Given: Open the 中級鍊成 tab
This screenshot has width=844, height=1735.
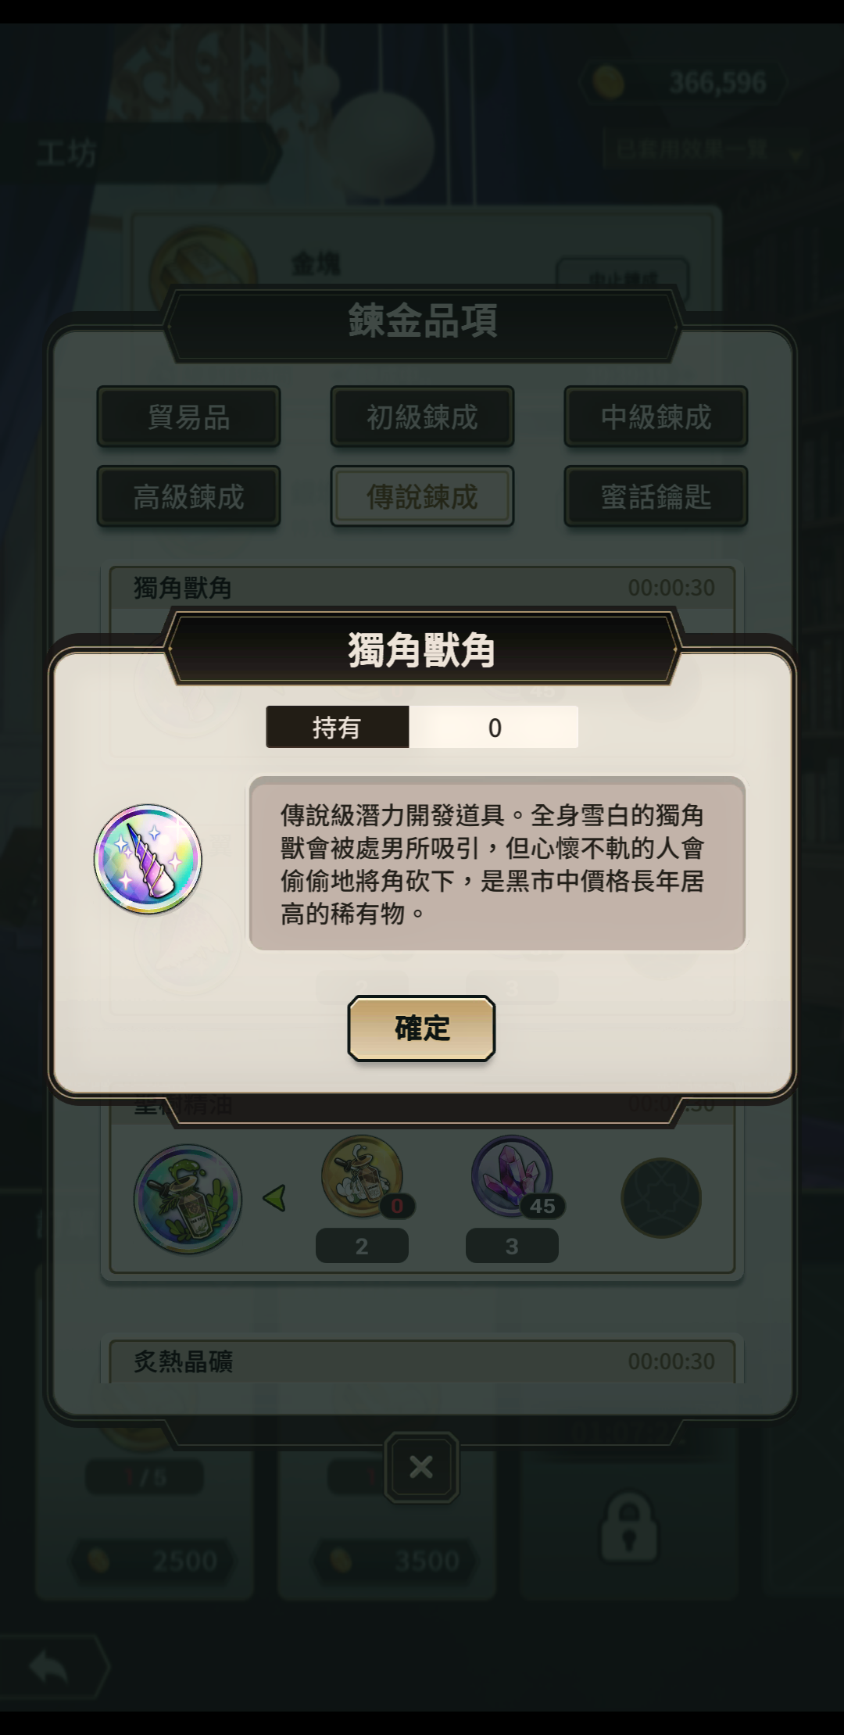Looking at the screenshot, I should (656, 417).
